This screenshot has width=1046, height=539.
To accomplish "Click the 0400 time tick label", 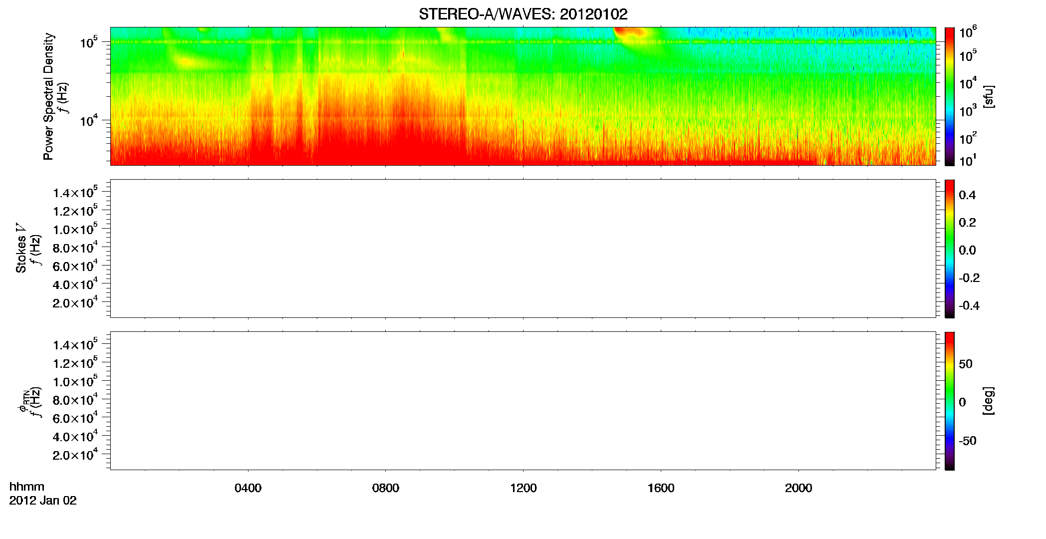I will [248, 488].
